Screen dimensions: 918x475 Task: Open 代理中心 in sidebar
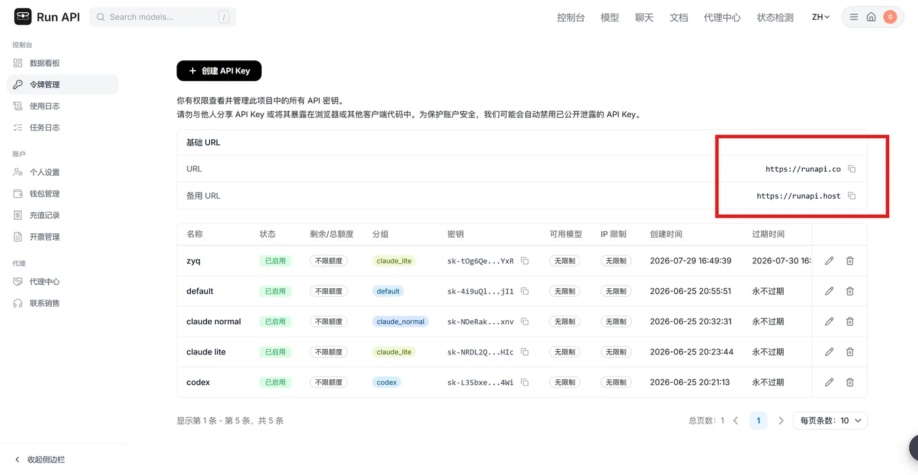pos(62,282)
